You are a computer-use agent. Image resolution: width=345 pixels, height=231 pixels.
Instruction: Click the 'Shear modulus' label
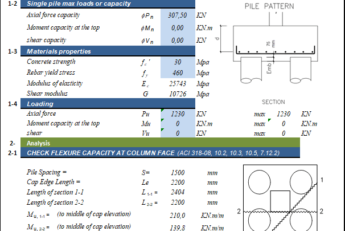[x=47, y=94]
